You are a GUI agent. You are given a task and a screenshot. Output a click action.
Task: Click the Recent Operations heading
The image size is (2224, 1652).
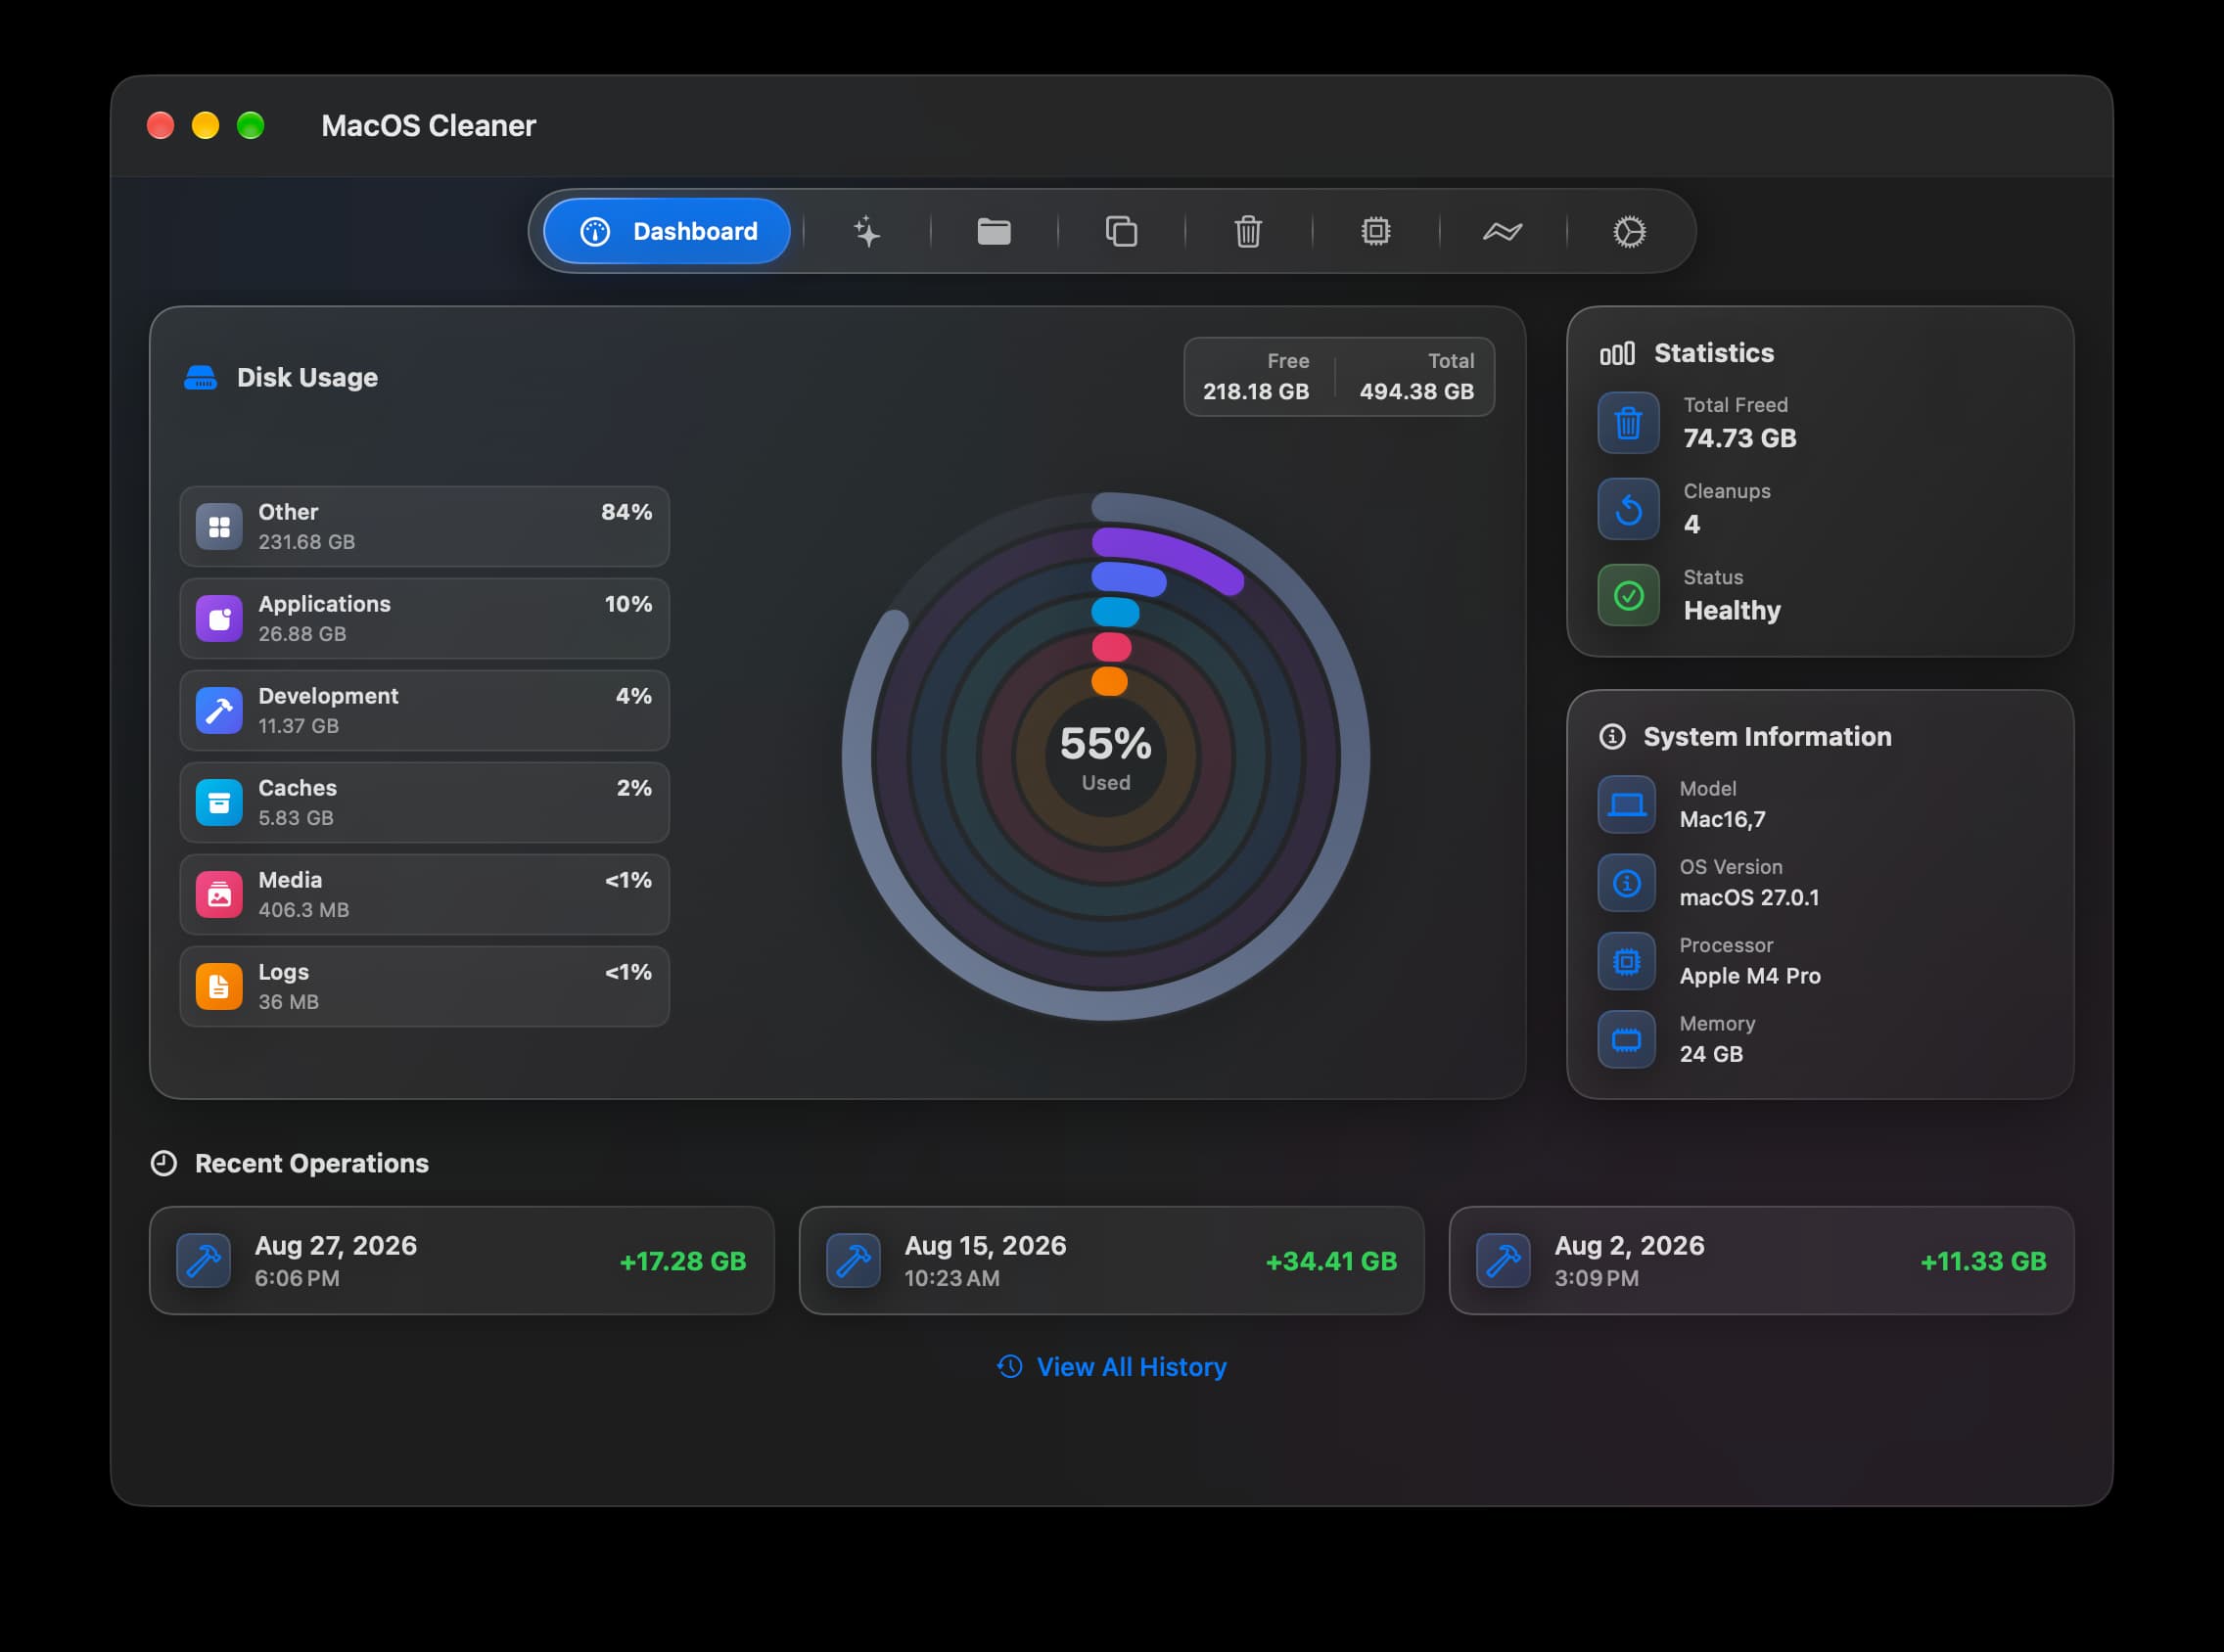click(x=311, y=1163)
